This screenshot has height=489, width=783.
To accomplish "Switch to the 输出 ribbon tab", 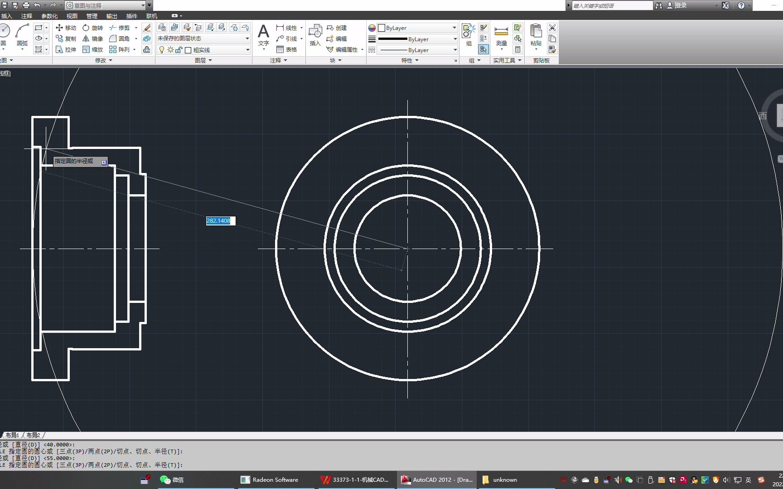I will (111, 16).
